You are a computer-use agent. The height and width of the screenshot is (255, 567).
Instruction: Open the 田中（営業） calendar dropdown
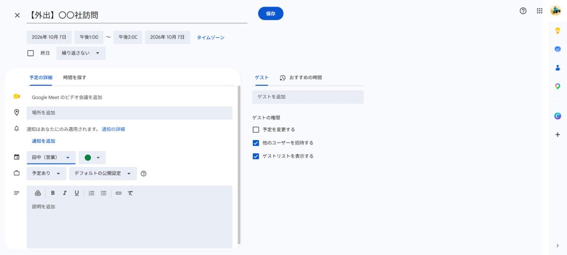[x=51, y=157]
